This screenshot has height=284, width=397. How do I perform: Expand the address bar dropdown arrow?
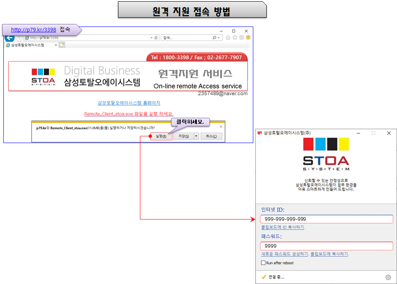(x=152, y=38)
